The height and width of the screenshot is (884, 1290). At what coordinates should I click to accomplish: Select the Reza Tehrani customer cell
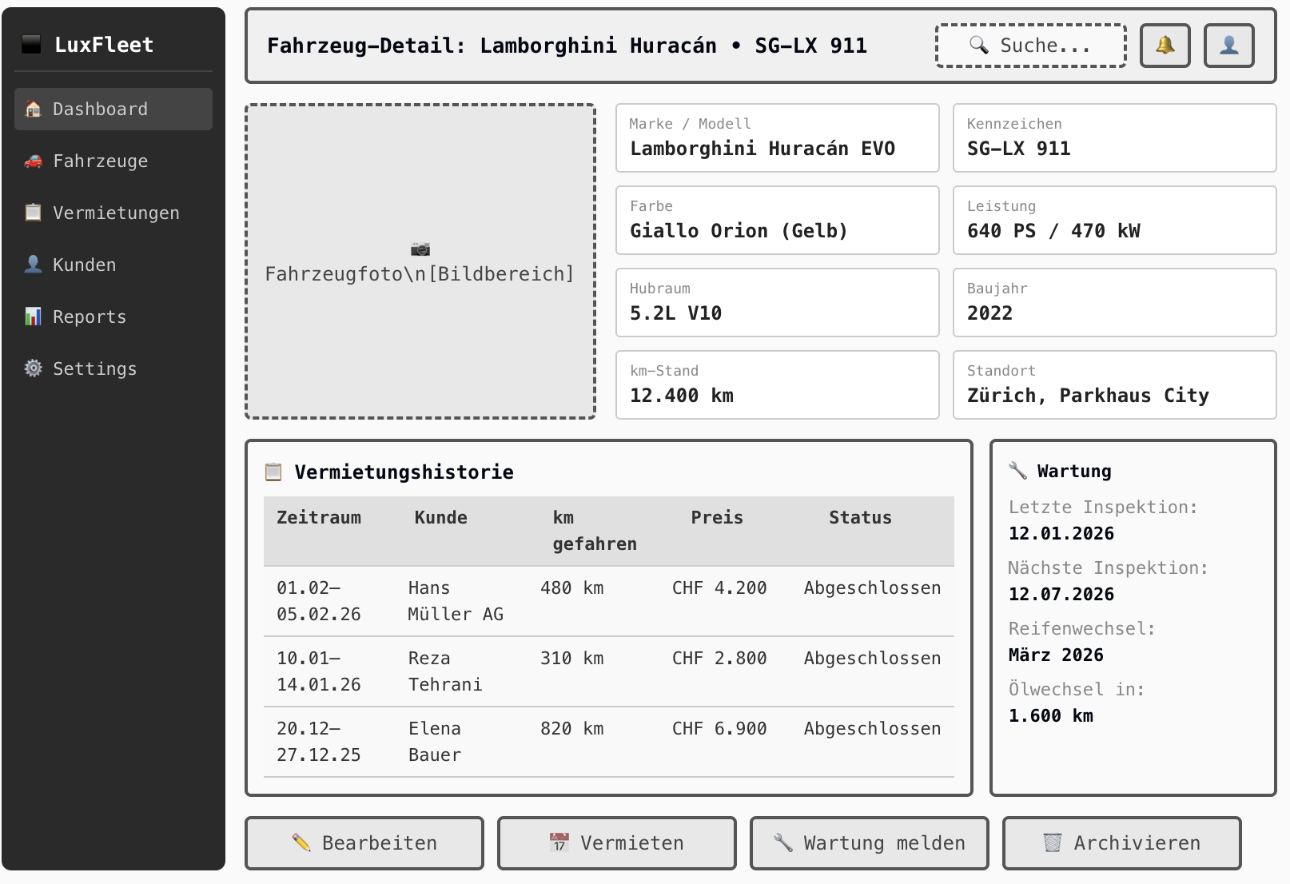point(445,671)
